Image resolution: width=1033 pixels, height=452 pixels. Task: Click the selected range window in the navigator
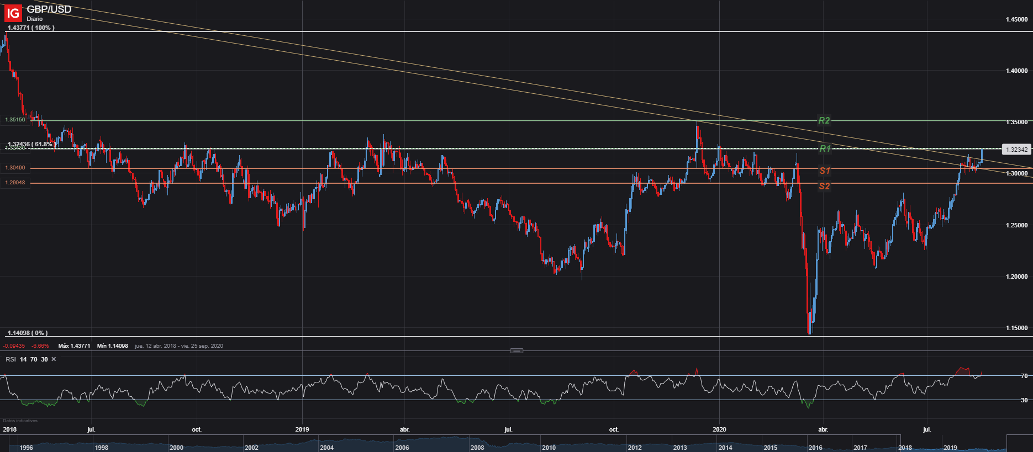point(952,444)
